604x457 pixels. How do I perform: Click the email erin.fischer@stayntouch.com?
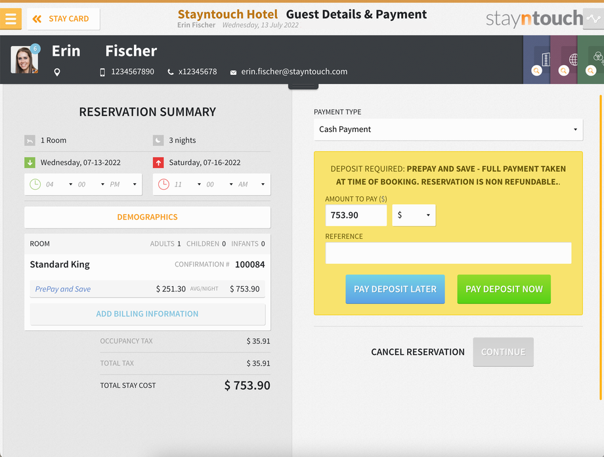(294, 72)
